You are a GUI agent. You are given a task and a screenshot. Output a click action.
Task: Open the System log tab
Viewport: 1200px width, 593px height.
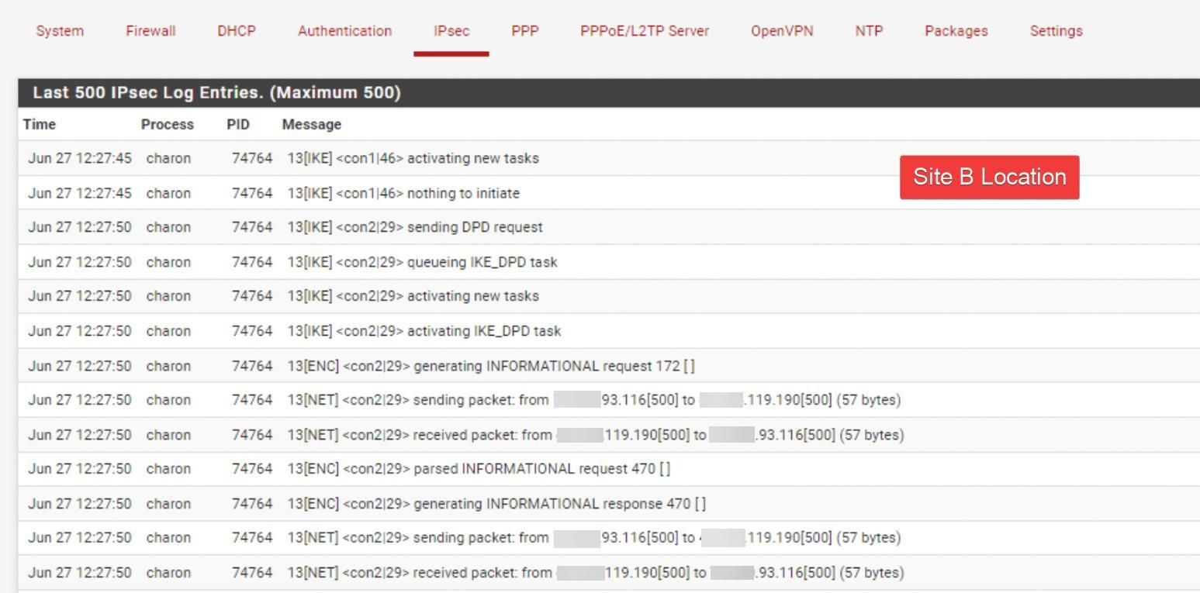60,31
